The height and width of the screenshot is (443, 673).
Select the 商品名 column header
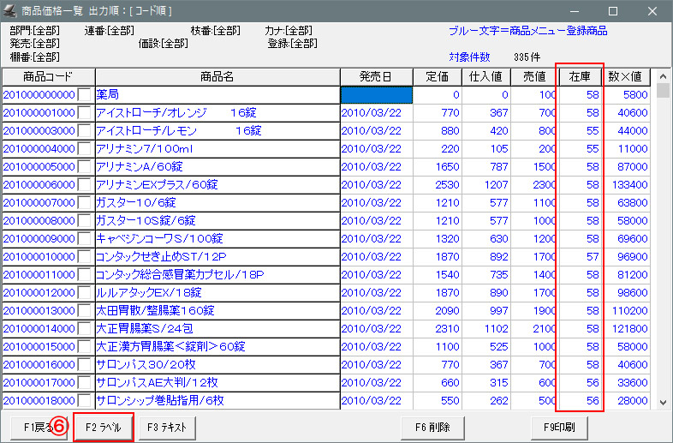coord(217,77)
